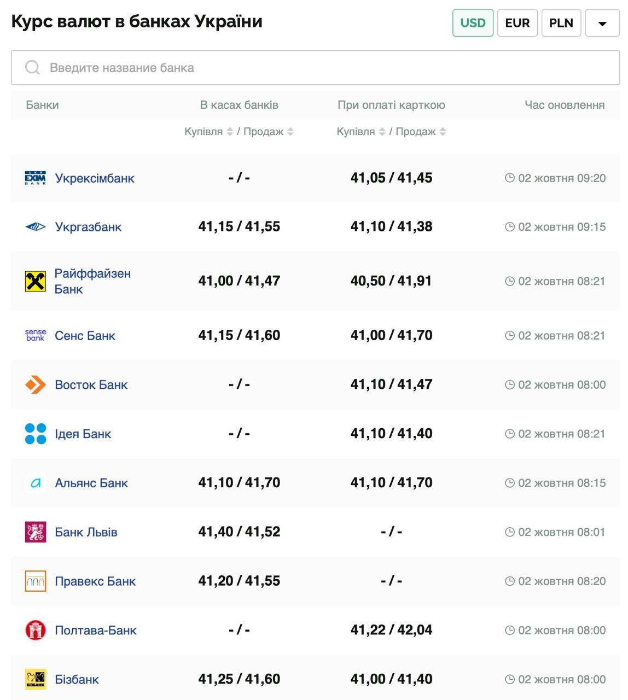Image resolution: width=628 pixels, height=700 pixels.
Task: Click the Vostok Bank orange arrow logo
Action: click(36, 384)
